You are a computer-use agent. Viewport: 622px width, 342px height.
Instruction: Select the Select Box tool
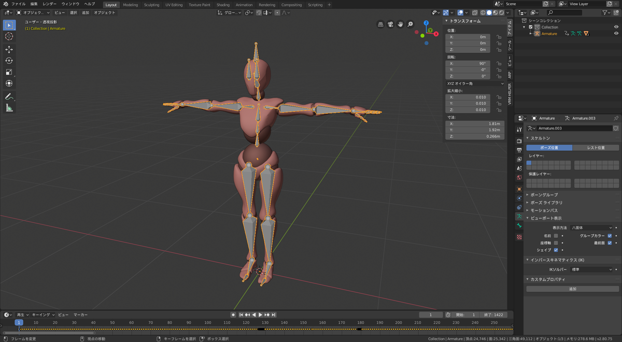[9, 25]
